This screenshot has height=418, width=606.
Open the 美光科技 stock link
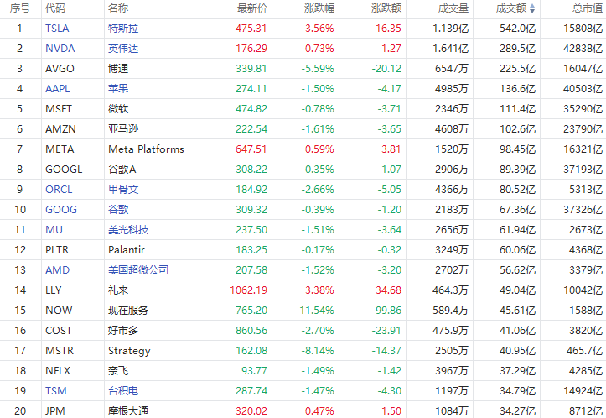pos(128,229)
